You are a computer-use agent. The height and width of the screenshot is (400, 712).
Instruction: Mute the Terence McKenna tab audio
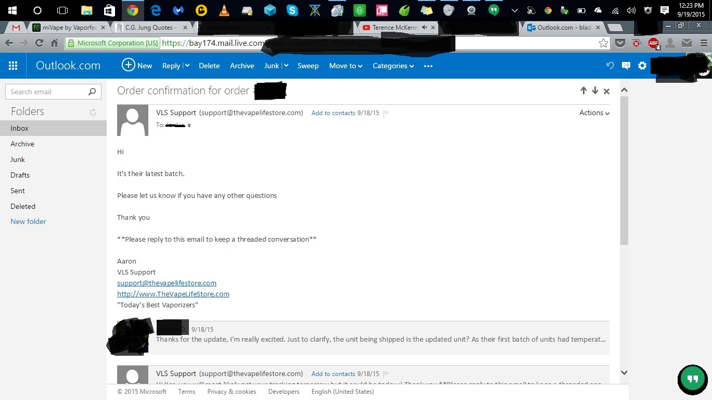point(425,28)
